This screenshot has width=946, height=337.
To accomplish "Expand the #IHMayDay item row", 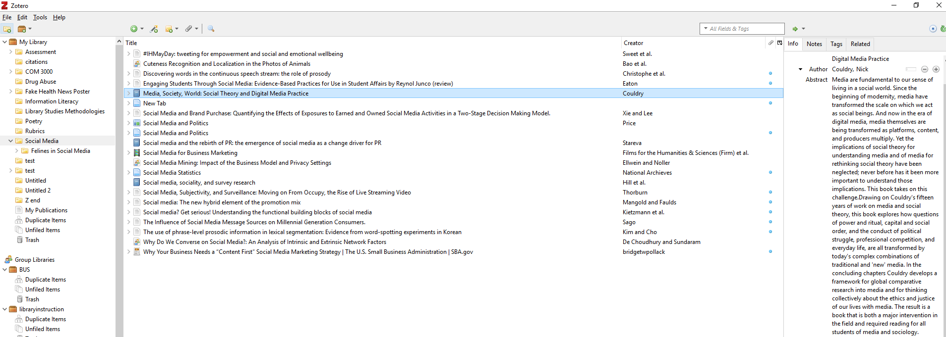I will pos(128,54).
